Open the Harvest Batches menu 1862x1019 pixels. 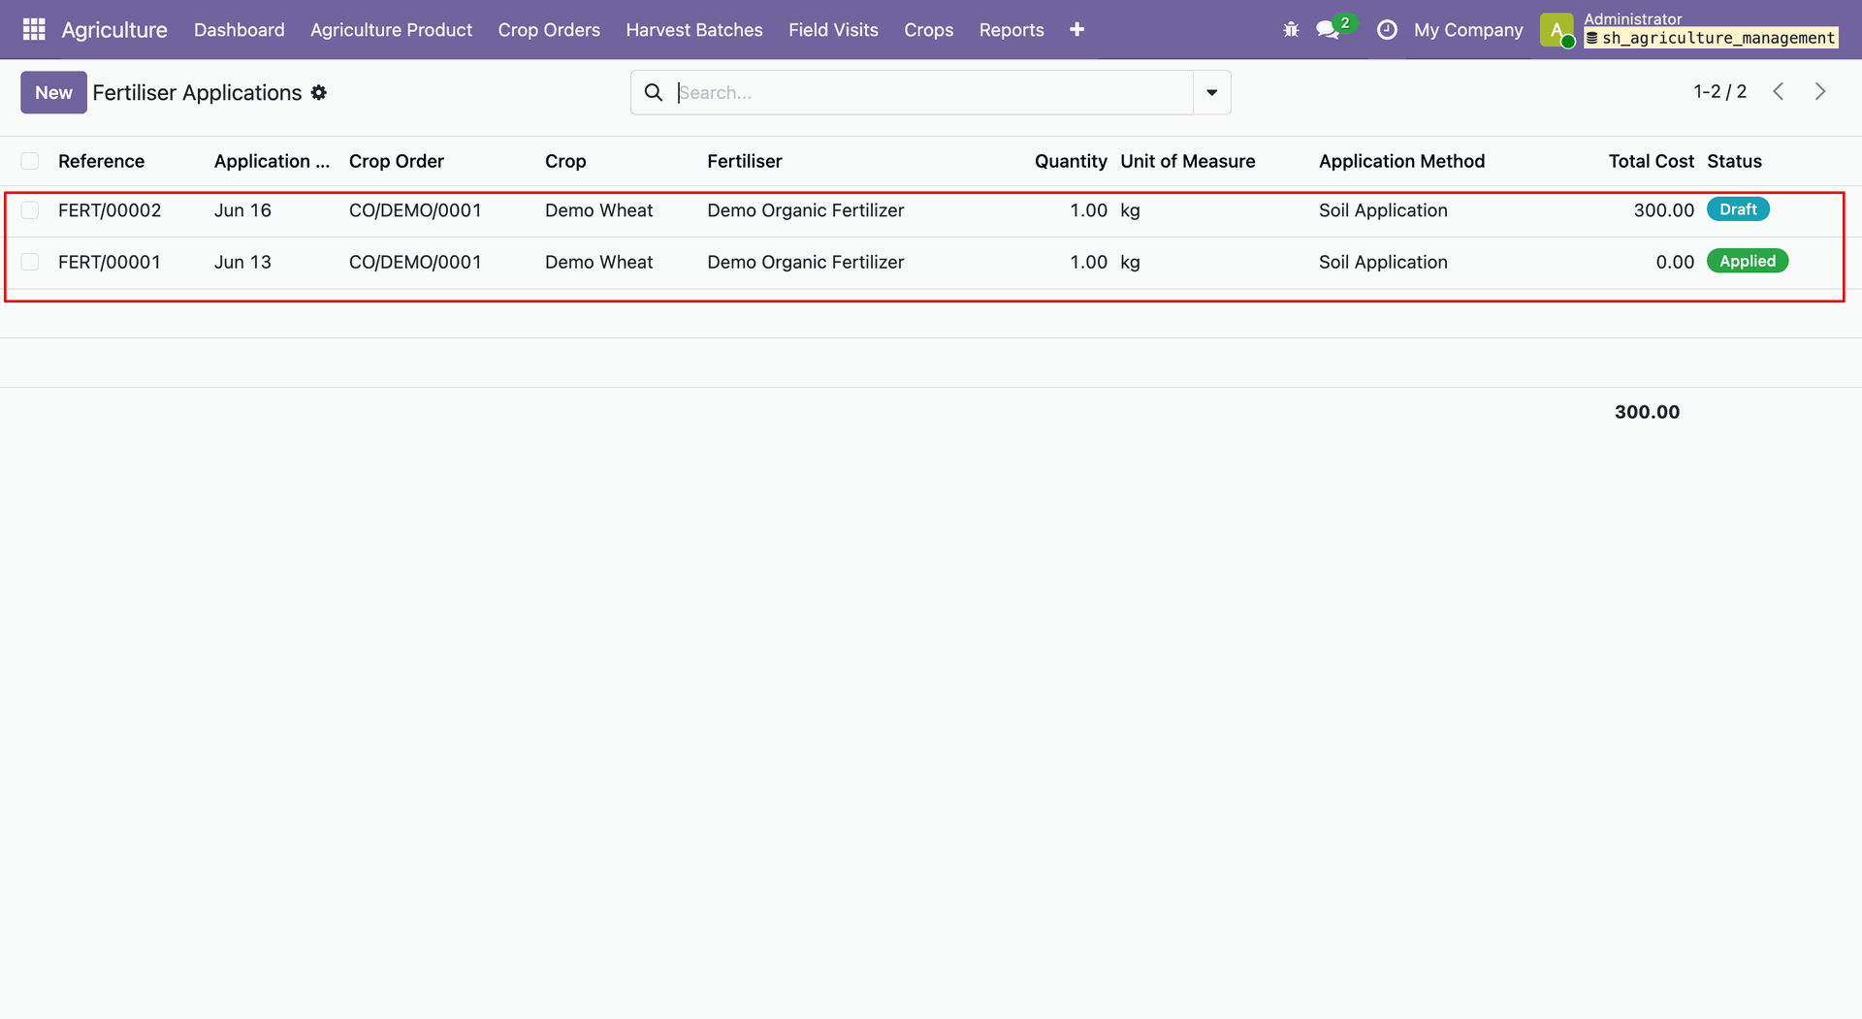pyautogui.click(x=694, y=30)
